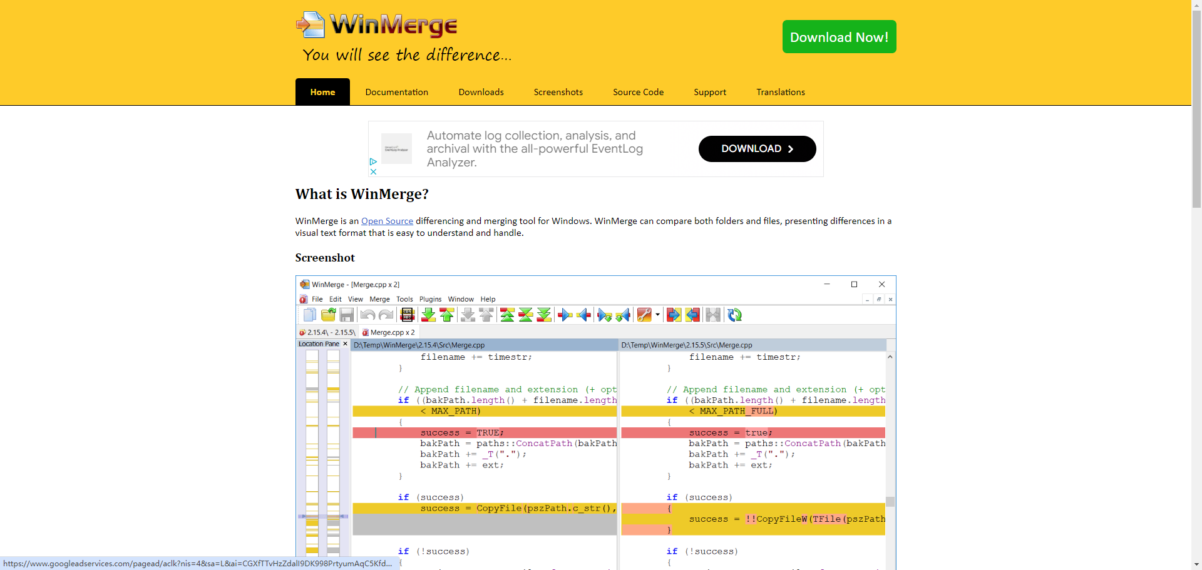Click the New document toolbar icon
The image size is (1202, 570).
coord(310,315)
